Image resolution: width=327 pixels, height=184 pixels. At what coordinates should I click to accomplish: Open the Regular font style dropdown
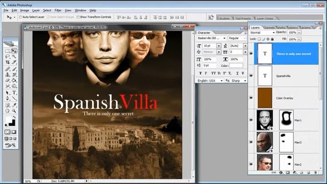(x=244, y=38)
